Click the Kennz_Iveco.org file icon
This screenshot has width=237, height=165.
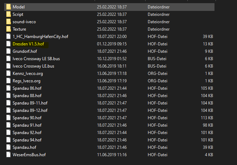coord(8,73)
